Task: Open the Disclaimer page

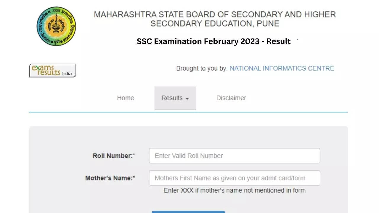Action: (231, 98)
